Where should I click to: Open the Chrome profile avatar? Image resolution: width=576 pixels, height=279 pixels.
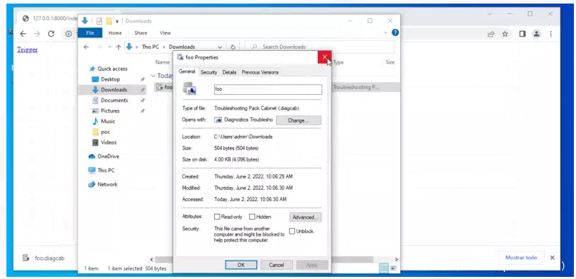537,34
